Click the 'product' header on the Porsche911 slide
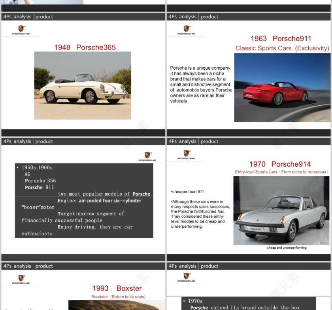 click(x=209, y=17)
